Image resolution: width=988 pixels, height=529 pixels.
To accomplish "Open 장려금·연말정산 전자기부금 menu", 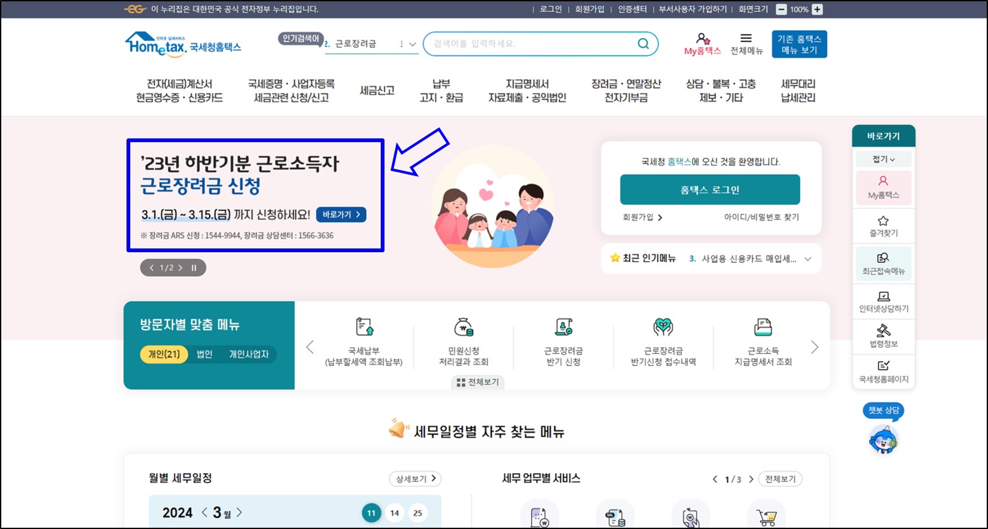I will 626,91.
